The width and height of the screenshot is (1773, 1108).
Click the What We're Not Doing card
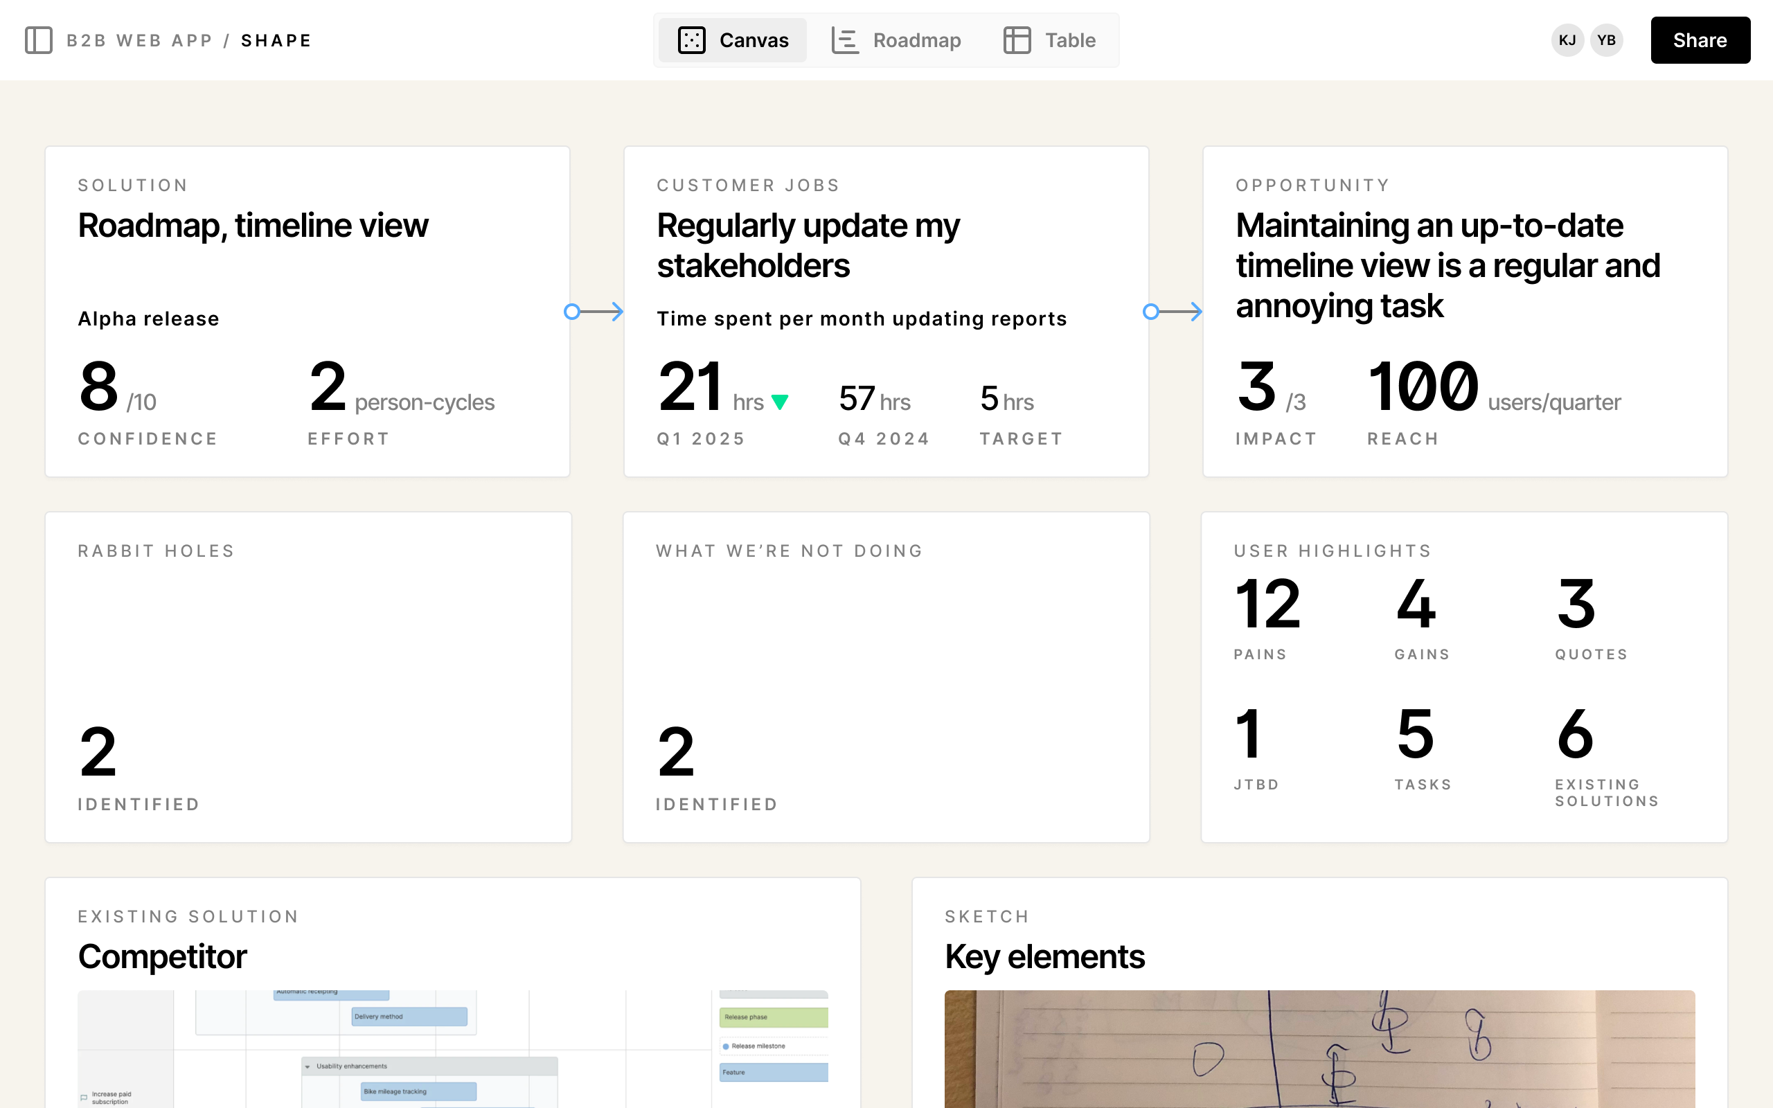(886, 678)
